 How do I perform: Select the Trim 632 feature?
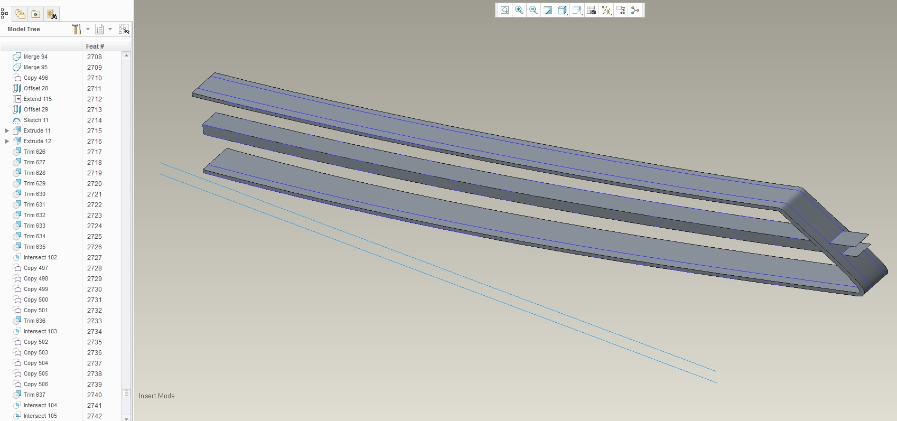[34, 215]
